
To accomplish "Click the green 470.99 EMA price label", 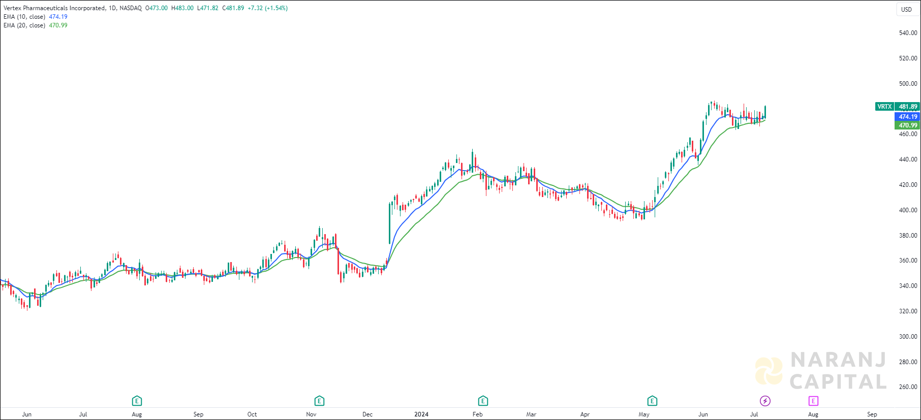I will tap(908, 125).
